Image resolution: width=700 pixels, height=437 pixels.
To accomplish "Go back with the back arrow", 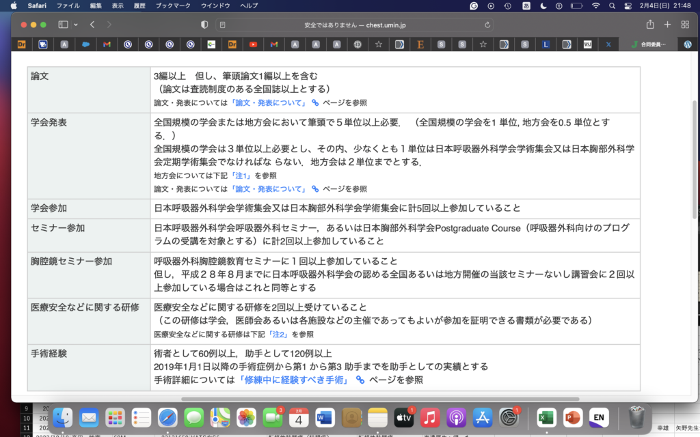I will click(x=92, y=25).
